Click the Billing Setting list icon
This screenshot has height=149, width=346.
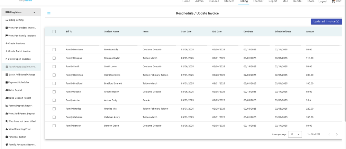[7, 20]
